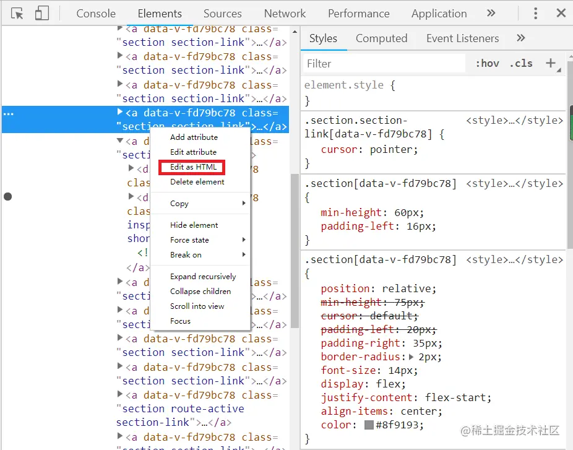The height and width of the screenshot is (450, 573).
Task: Click the cursor: pointer property value
Action: pos(392,150)
